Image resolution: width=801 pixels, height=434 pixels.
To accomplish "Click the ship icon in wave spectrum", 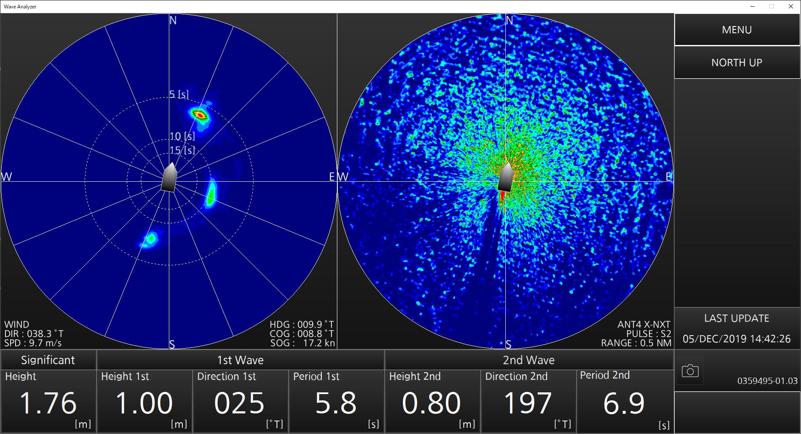I will (x=169, y=177).
